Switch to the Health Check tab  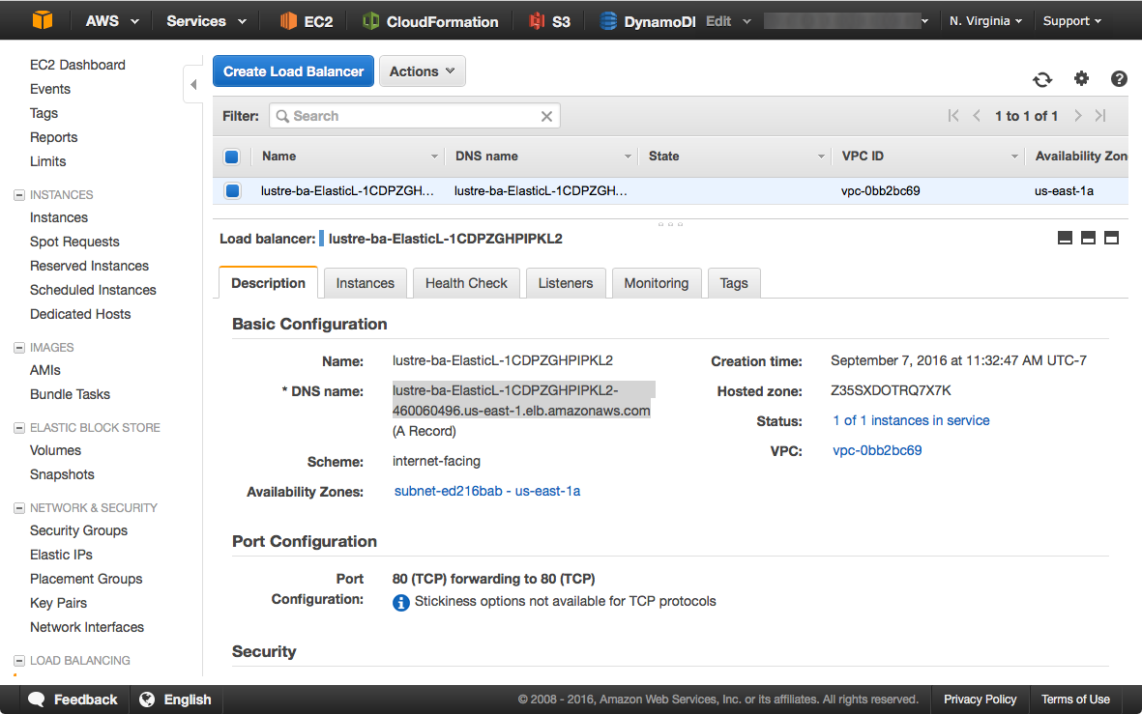(x=466, y=283)
